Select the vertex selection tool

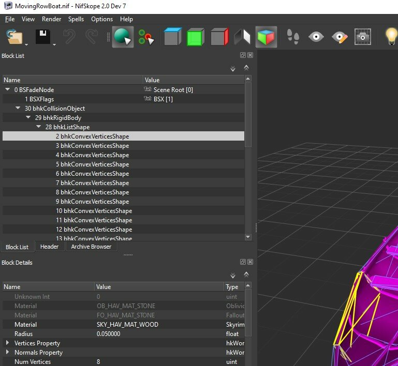click(146, 37)
